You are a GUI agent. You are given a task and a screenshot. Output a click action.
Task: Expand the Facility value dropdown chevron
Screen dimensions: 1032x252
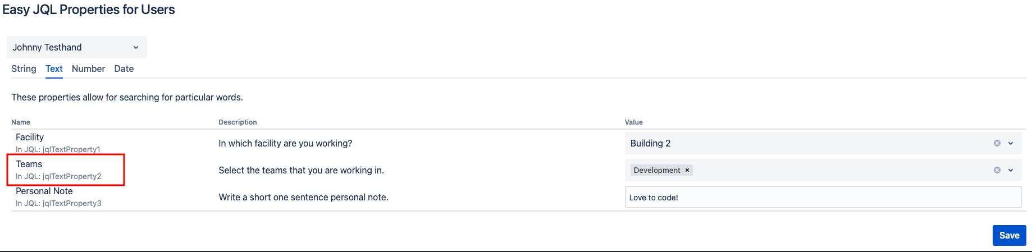coord(1011,143)
